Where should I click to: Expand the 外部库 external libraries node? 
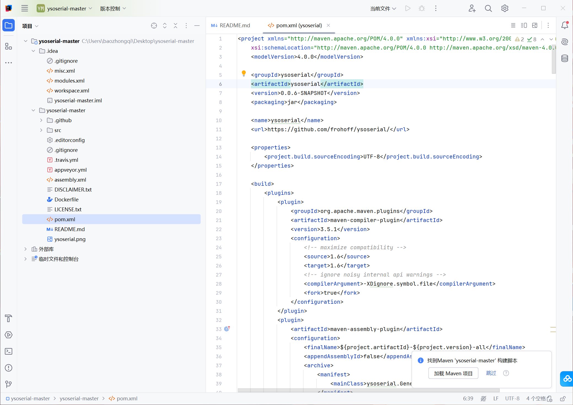tap(26, 249)
